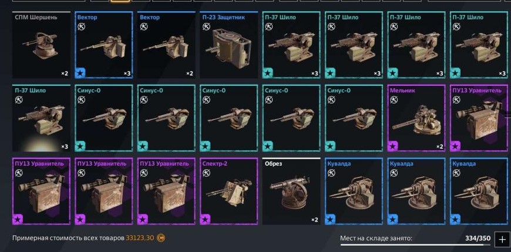This screenshot has width=511, height=252.
Task: Click the 334/350 storage slots counter
Action: click(x=478, y=238)
